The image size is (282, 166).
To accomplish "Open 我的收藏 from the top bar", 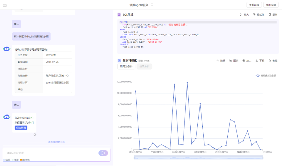I will [x=271, y=5].
